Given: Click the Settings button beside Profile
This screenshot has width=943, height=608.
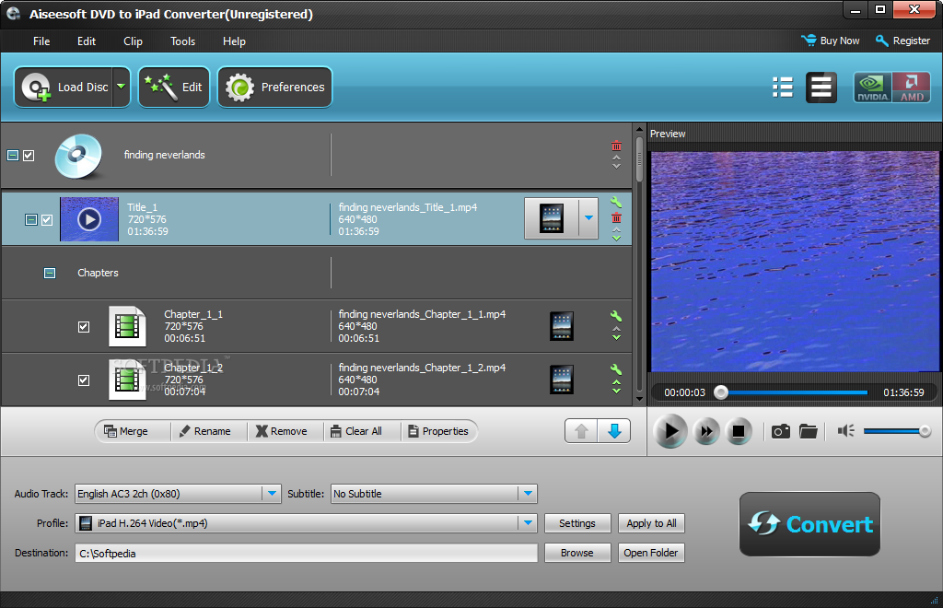Looking at the screenshot, I should [577, 523].
